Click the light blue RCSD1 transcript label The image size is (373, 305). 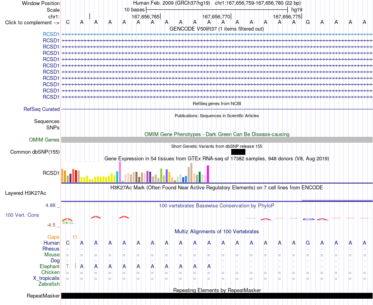[51, 34]
